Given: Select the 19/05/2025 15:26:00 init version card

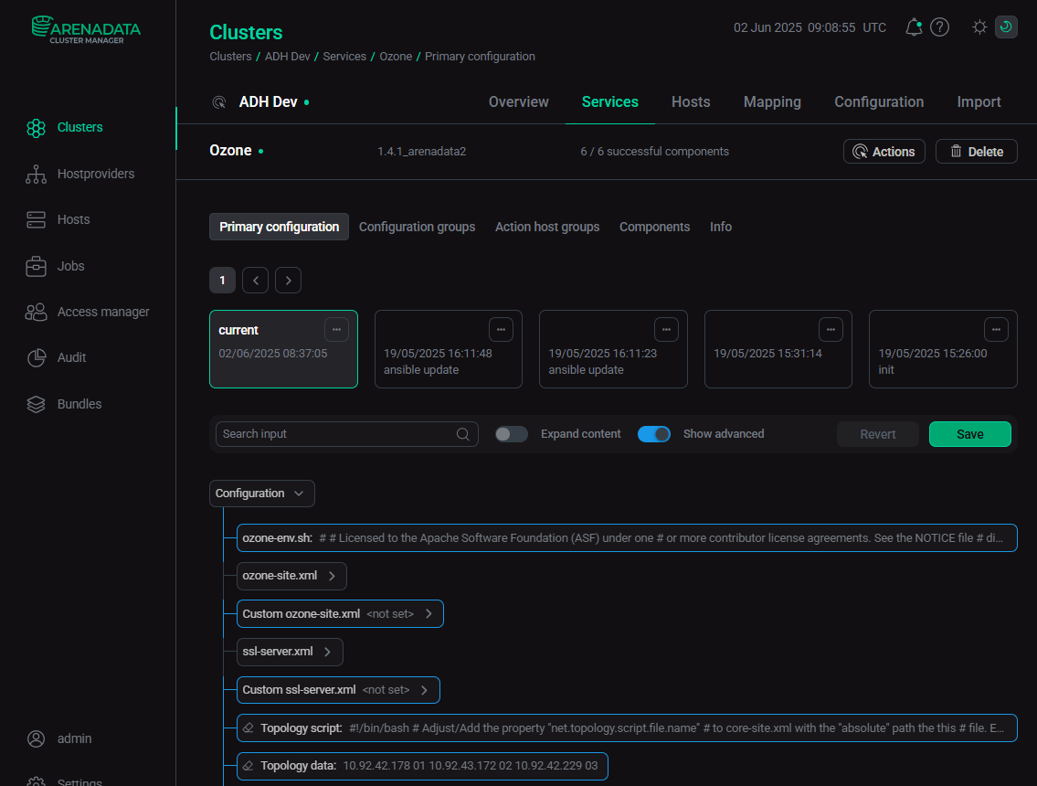Looking at the screenshot, I should click(x=942, y=349).
